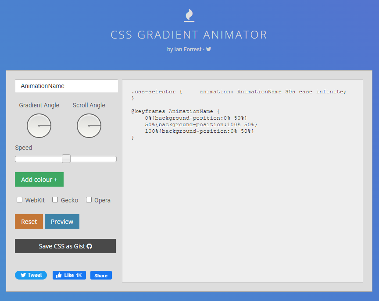The image size is (379, 301).
Task: Enable the WebKit checkbox
Action: click(20, 200)
